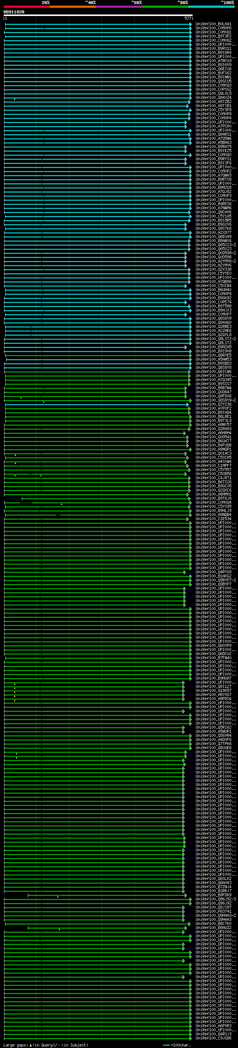This screenshot has height=1048, width=238.
Task: Select hit label UniRef100_Q6ICW6
Action: click(213, 372)
